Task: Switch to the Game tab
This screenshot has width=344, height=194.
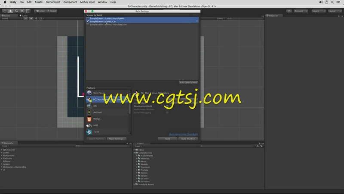Action: pyautogui.click(x=24, y=16)
